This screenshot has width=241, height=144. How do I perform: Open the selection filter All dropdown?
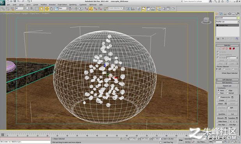(x=20, y=8)
